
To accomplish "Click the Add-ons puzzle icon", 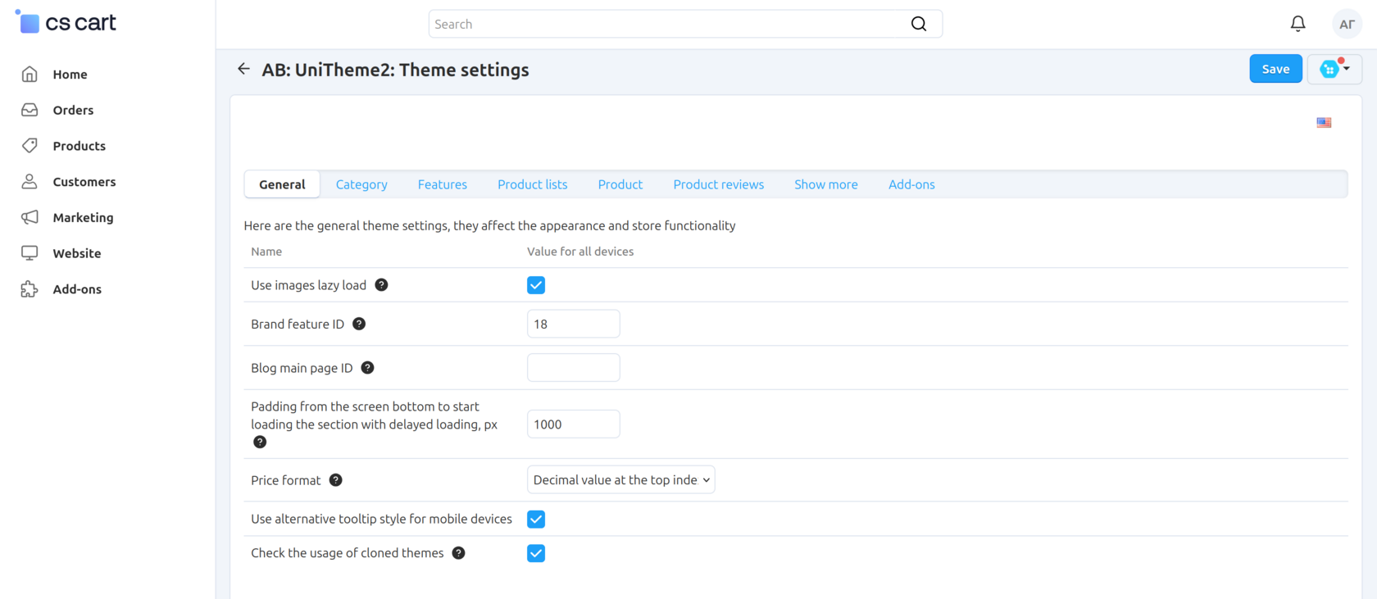I will click(x=30, y=289).
